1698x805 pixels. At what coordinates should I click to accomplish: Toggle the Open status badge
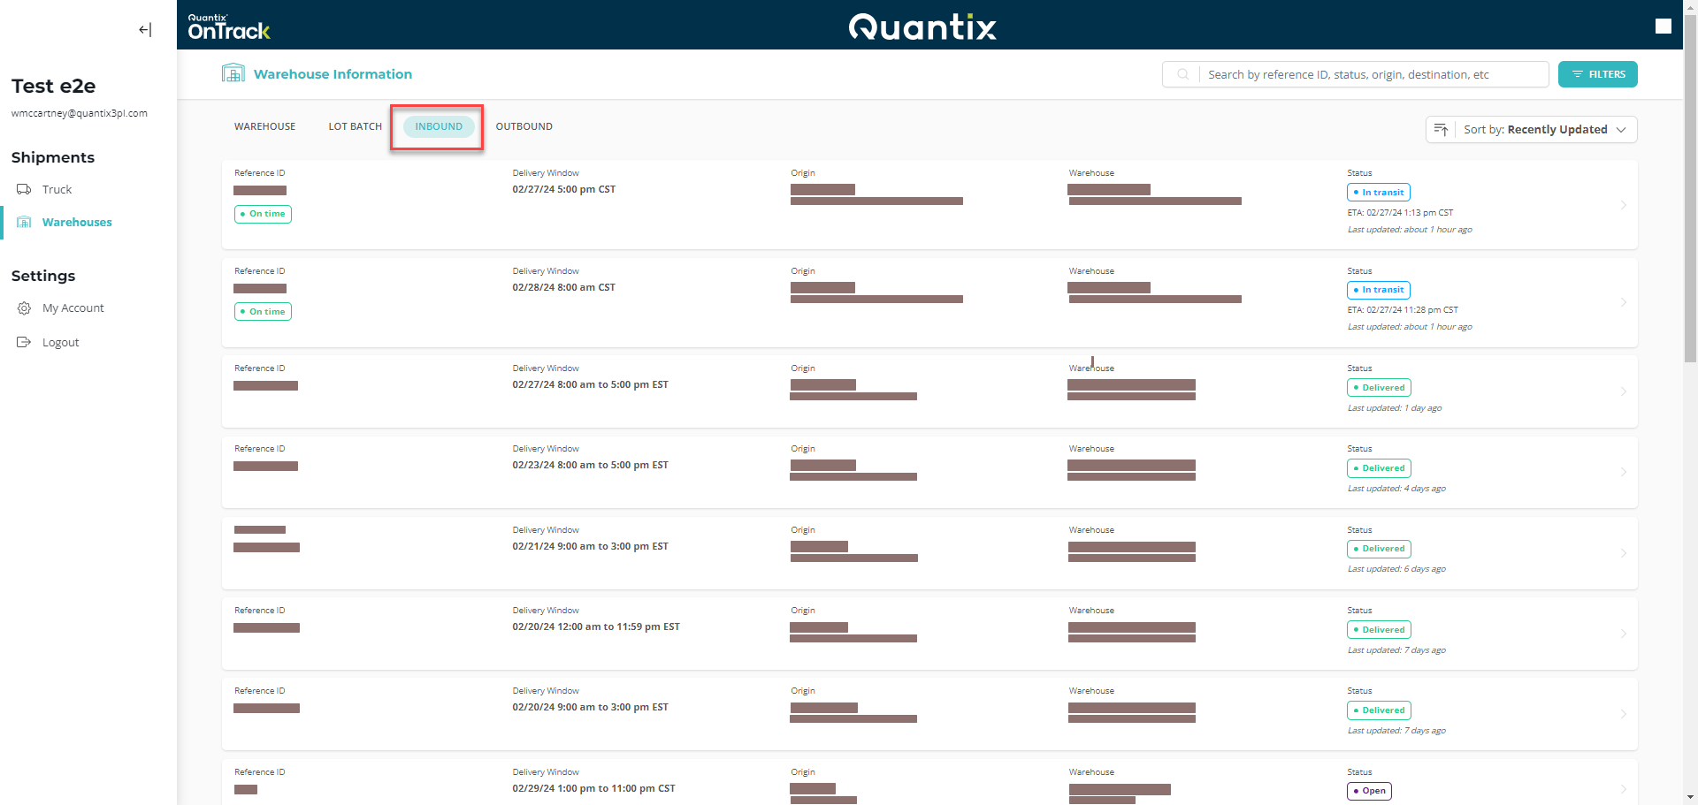point(1369,791)
